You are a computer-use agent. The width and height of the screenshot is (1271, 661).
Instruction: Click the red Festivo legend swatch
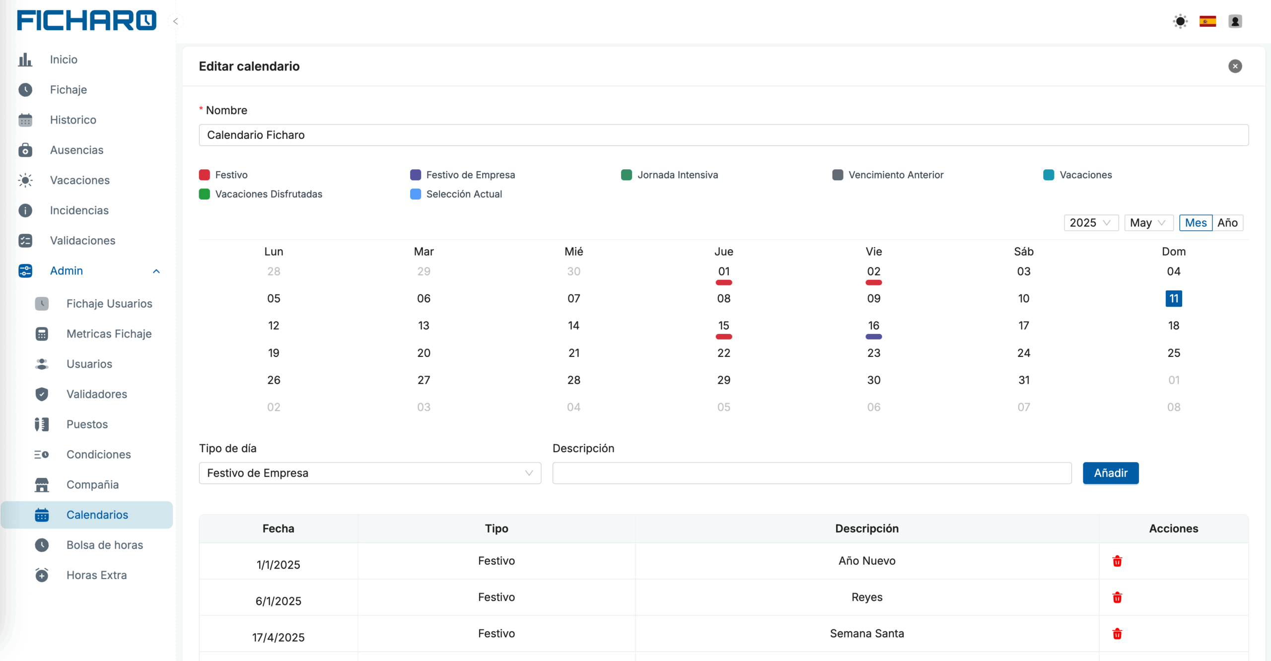[x=204, y=175]
